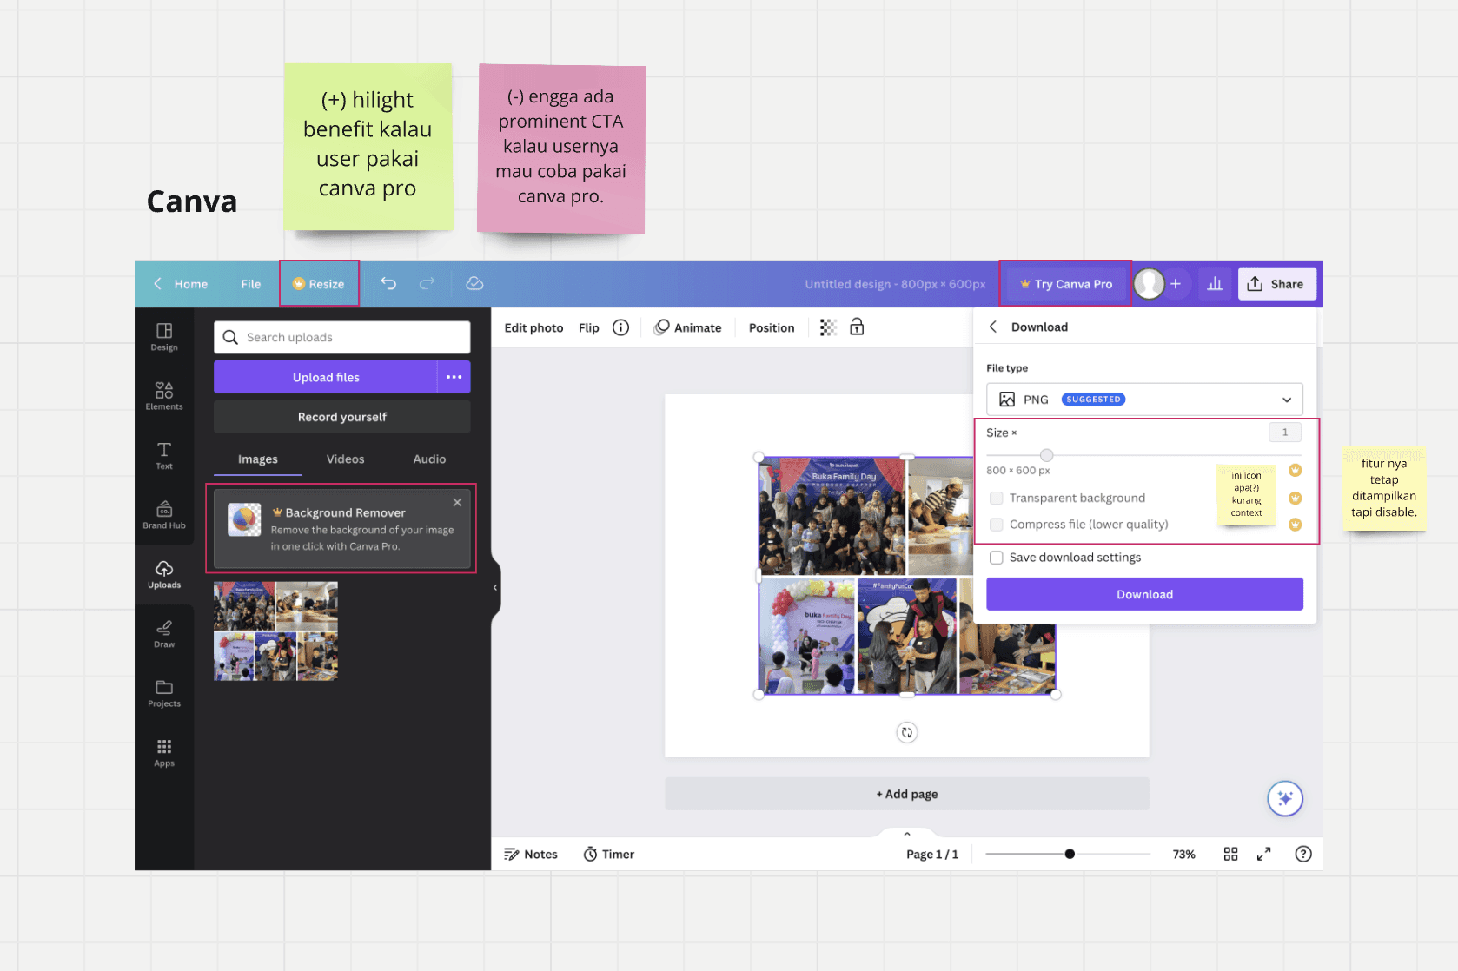Viewport: 1458px width, 971px height.
Task: Open grid view of pages
Action: pos(1230,854)
